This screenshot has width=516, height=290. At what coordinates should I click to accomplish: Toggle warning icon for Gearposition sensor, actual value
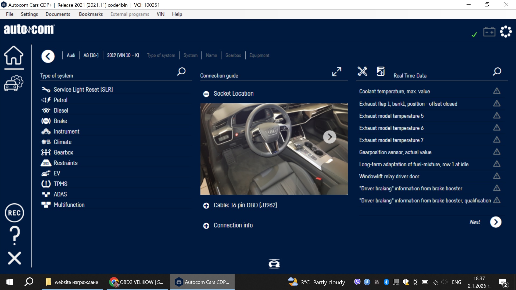pos(497,152)
